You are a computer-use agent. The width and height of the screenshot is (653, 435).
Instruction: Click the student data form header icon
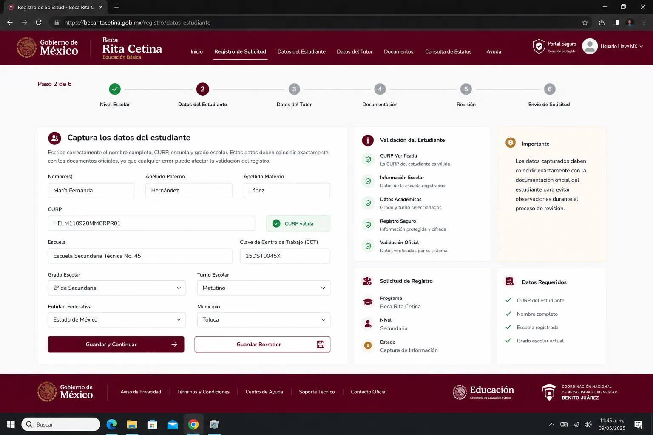tap(54, 138)
